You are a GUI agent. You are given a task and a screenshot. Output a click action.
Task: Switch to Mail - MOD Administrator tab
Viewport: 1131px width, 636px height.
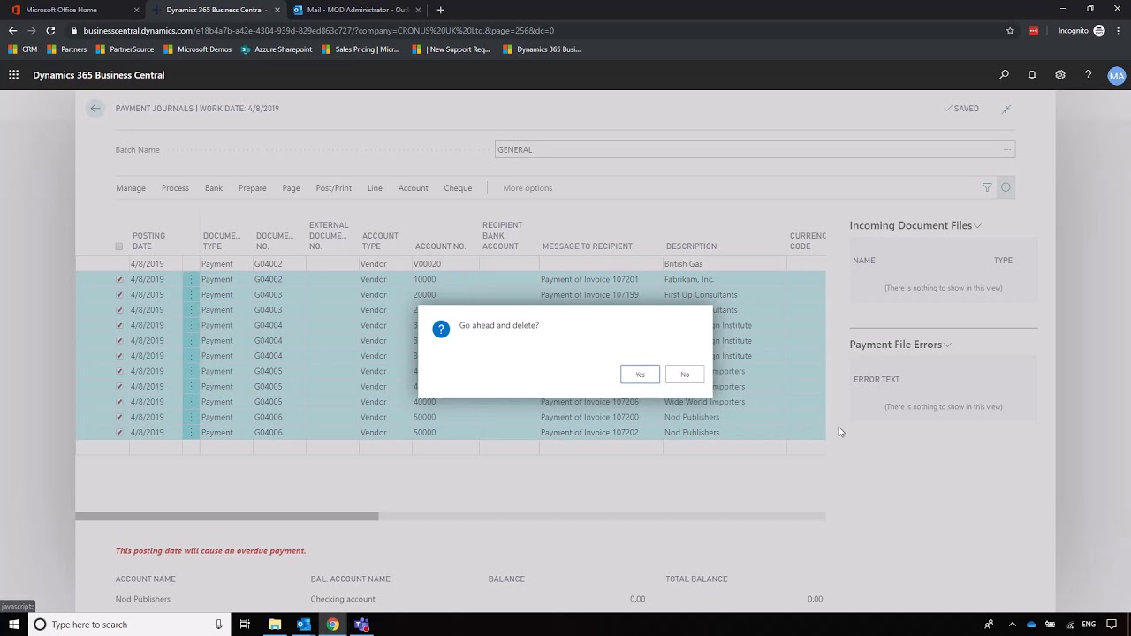(x=357, y=10)
